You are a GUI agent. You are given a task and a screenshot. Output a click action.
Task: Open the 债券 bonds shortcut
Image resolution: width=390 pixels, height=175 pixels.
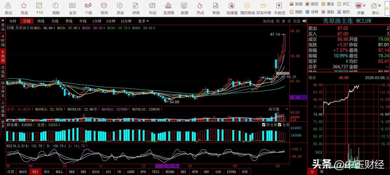tap(312, 12)
